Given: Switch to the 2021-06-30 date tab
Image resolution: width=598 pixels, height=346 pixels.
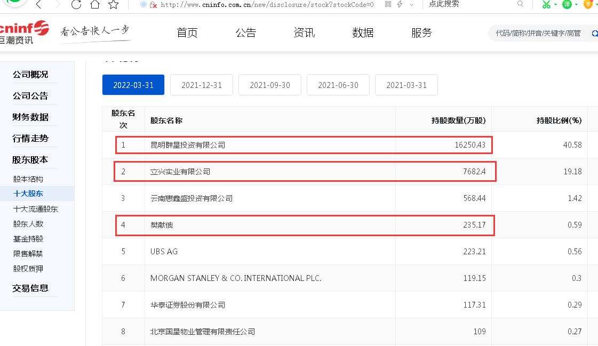Looking at the screenshot, I should coord(338,85).
